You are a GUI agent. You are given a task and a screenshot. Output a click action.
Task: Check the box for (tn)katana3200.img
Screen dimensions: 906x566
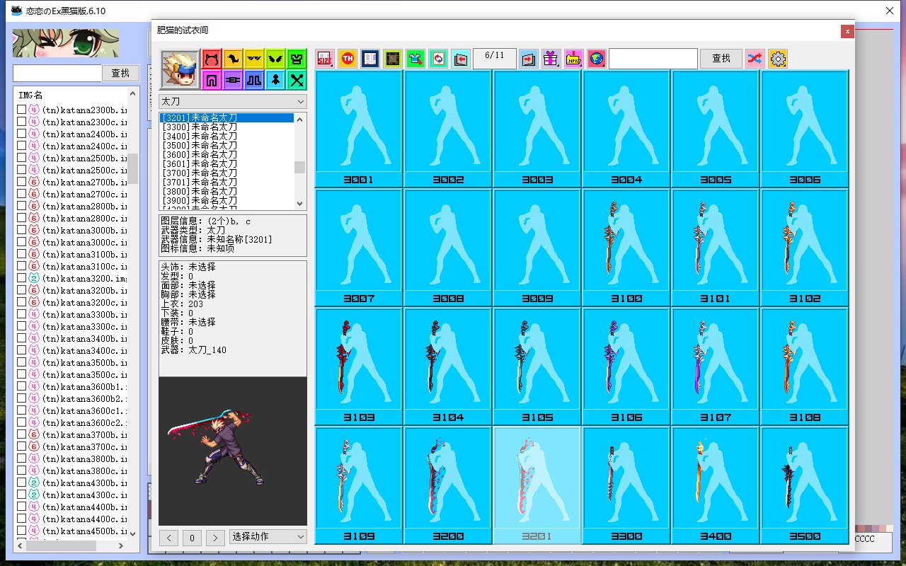(x=21, y=278)
